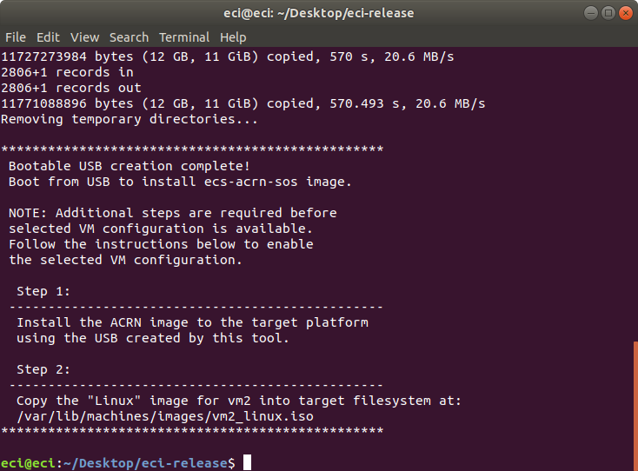Viewport: 638px width, 471px height.
Task: Maximize the terminal window
Action: pos(608,13)
